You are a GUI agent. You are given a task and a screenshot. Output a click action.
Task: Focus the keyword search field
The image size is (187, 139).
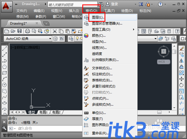tap(73, 5)
